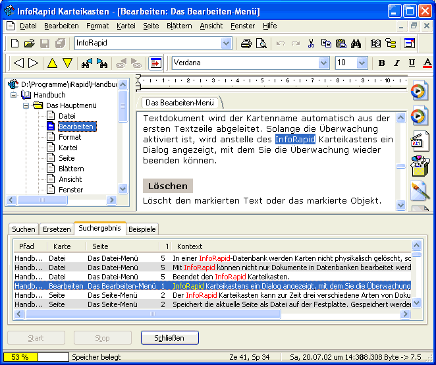
Task: Click the ruler indent marker
Action: click(x=138, y=84)
